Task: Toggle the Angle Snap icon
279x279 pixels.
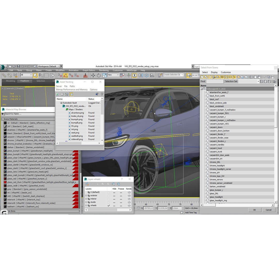Action: (x=65, y=75)
